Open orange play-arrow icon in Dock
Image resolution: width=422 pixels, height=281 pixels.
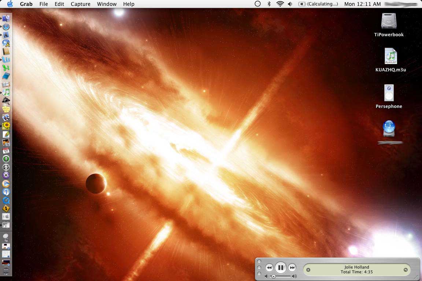(x=6, y=184)
